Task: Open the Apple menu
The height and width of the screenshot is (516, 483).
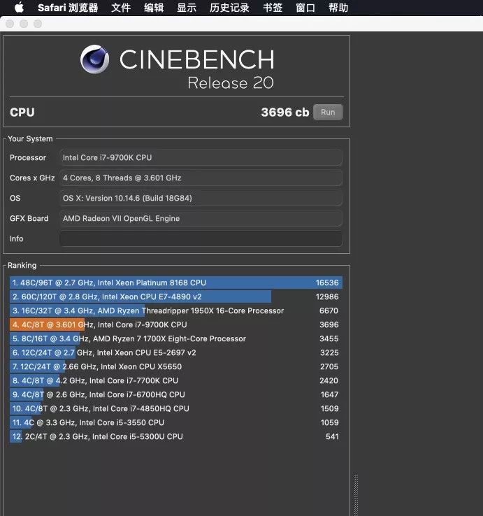Action: point(19,7)
